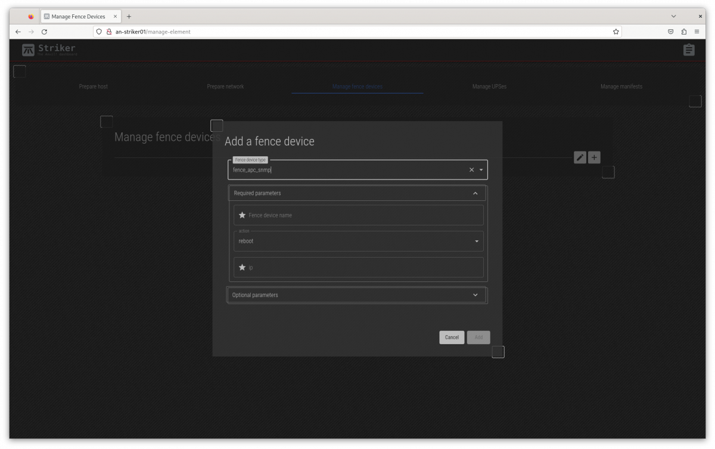
Task: Click the pencil edit fence devices icon
Action: tap(580, 157)
